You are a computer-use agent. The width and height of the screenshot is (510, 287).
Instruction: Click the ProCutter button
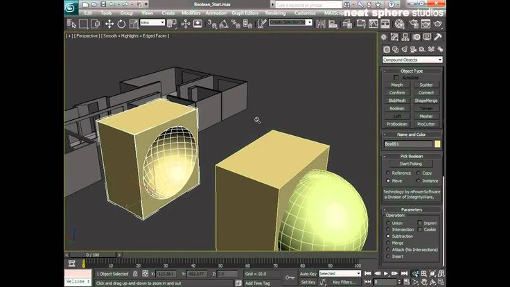(x=426, y=124)
